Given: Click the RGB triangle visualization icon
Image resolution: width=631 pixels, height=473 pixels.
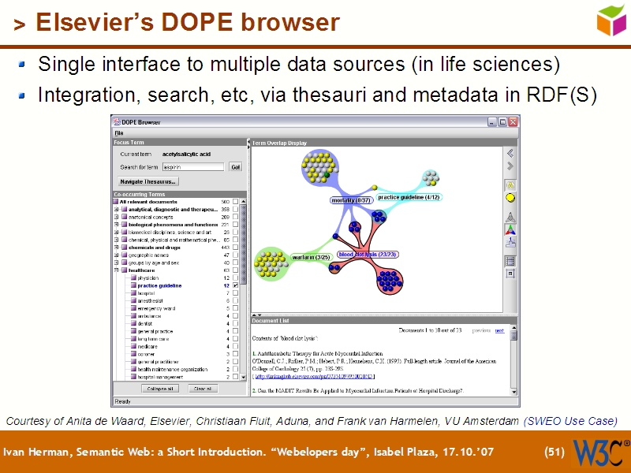Looking at the screenshot, I should click(510, 229).
